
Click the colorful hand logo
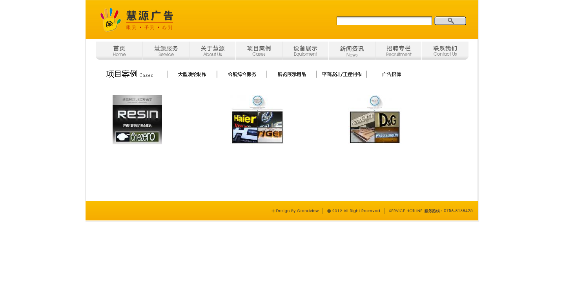110,20
